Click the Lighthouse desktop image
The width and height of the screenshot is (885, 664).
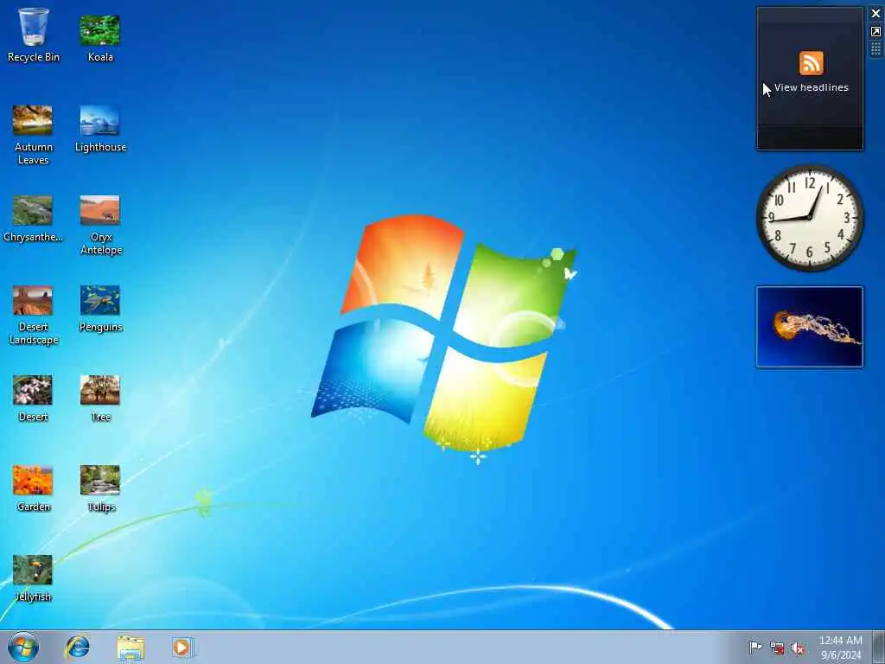100,129
